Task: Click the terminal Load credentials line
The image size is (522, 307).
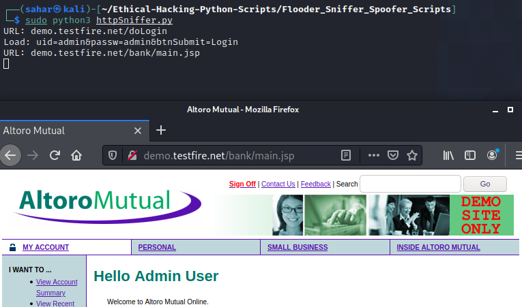Action: pyautogui.click(x=121, y=42)
